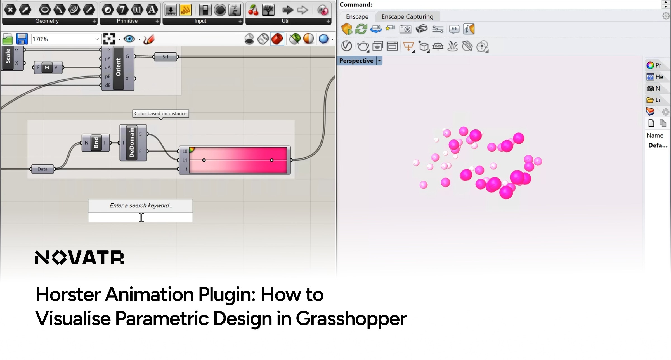Toggle the named views eye icon

point(129,39)
